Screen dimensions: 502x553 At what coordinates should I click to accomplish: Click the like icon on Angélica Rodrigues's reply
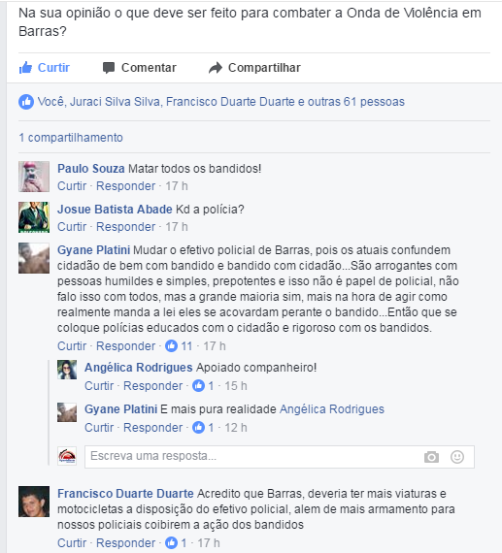pyautogui.click(x=198, y=385)
